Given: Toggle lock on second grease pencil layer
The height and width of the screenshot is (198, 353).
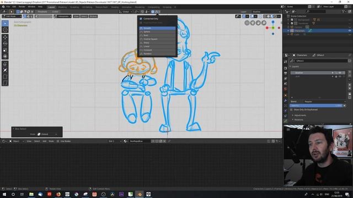Looking at the screenshot, I should point(336,76).
